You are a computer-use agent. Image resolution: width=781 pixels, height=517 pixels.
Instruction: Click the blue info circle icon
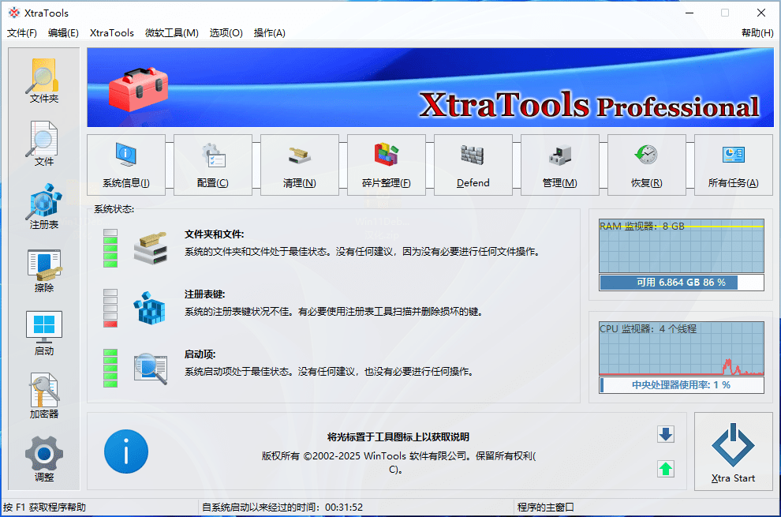click(126, 451)
